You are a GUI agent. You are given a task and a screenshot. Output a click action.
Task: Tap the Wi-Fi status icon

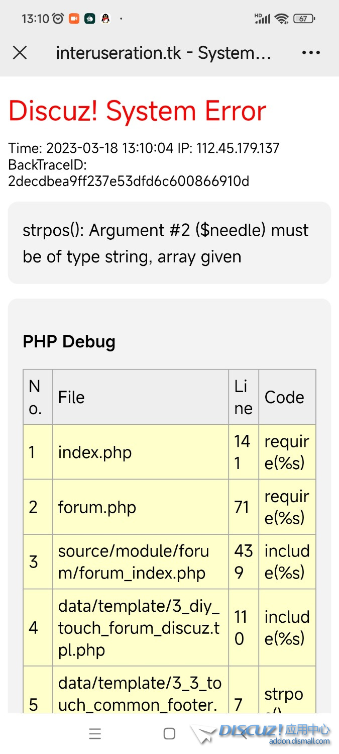click(282, 19)
